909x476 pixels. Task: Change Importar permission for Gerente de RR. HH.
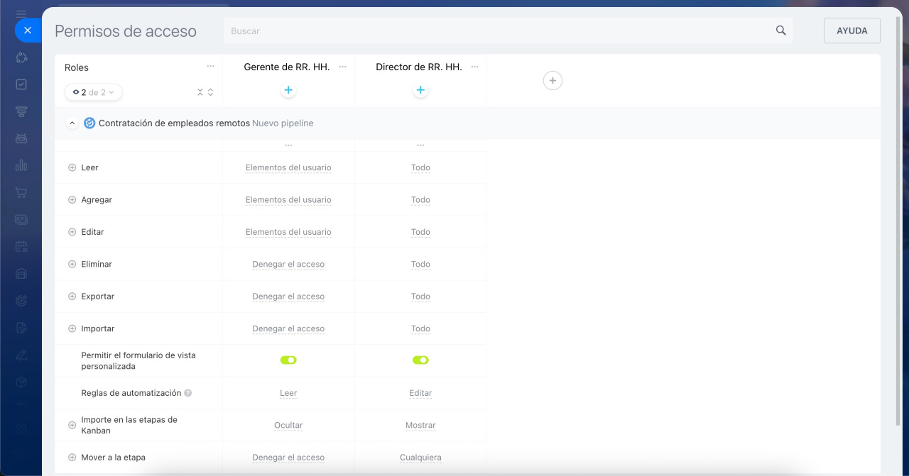tap(288, 329)
